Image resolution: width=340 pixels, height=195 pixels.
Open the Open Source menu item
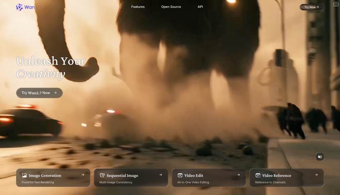tap(171, 7)
